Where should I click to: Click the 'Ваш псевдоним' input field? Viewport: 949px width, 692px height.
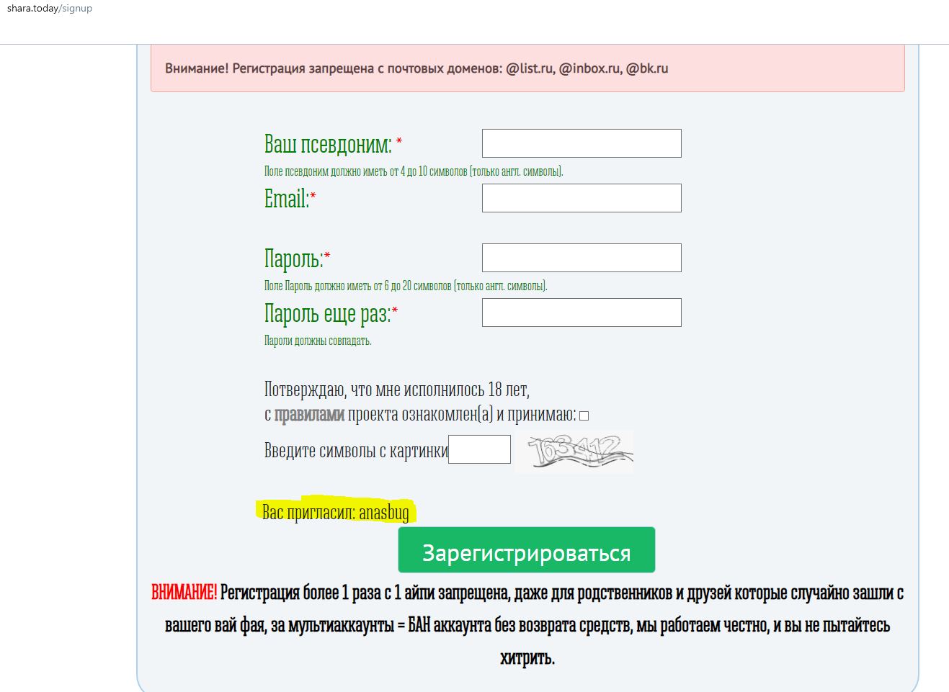click(x=581, y=143)
